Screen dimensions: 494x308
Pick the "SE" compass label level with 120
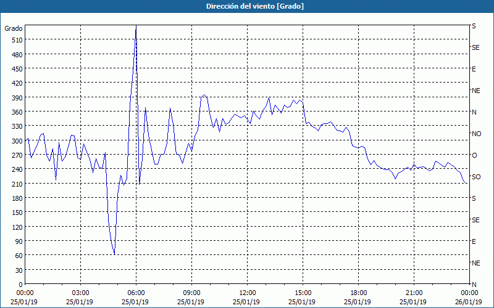[475, 220]
